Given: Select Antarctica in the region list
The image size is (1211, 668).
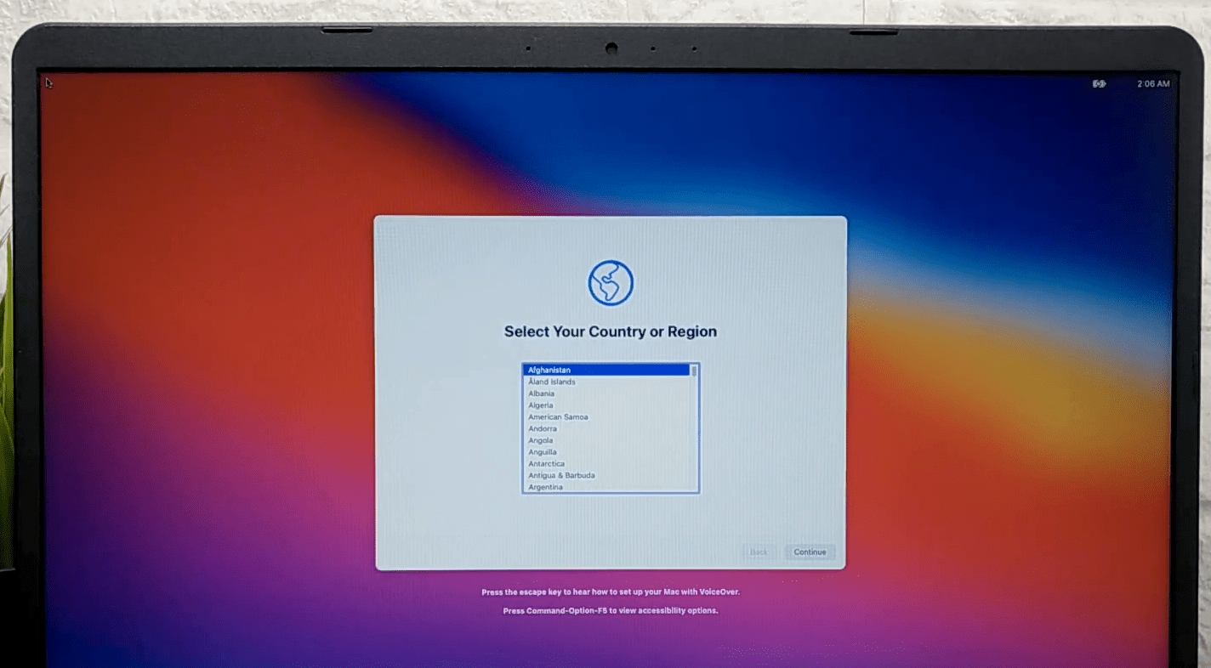Looking at the screenshot, I should pyautogui.click(x=606, y=464).
